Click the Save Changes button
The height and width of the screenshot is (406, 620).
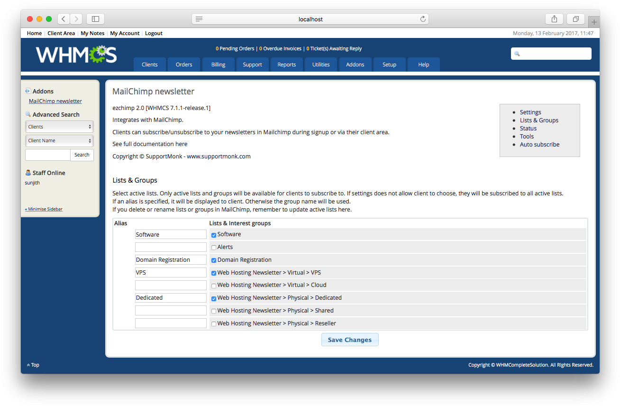click(350, 339)
